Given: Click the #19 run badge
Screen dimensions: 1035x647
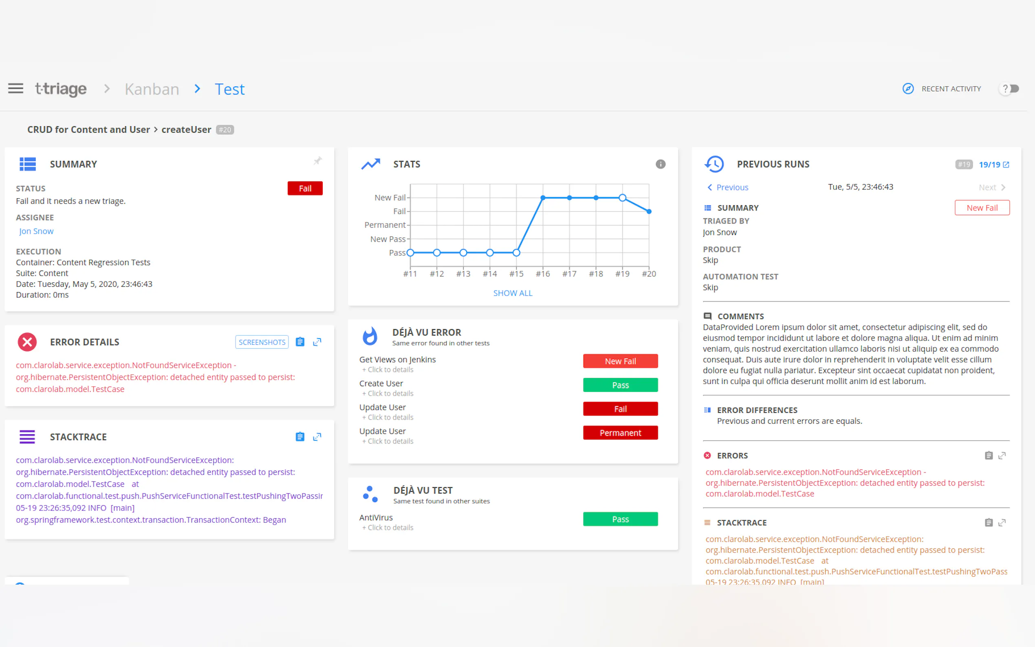Looking at the screenshot, I should click(x=964, y=164).
